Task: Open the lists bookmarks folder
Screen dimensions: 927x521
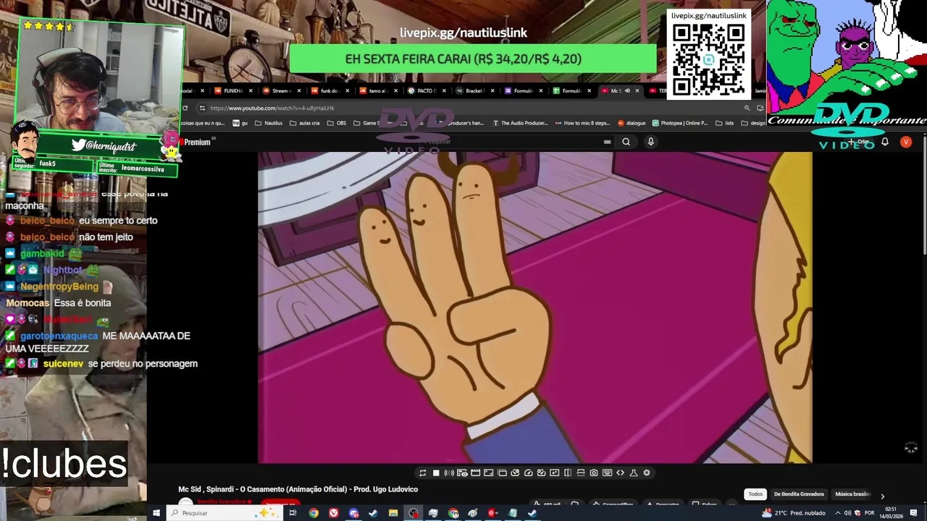Action: [724, 123]
